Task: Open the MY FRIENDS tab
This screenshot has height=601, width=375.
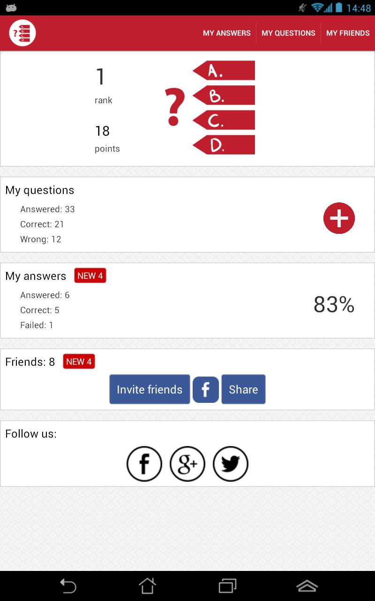Action: (348, 33)
